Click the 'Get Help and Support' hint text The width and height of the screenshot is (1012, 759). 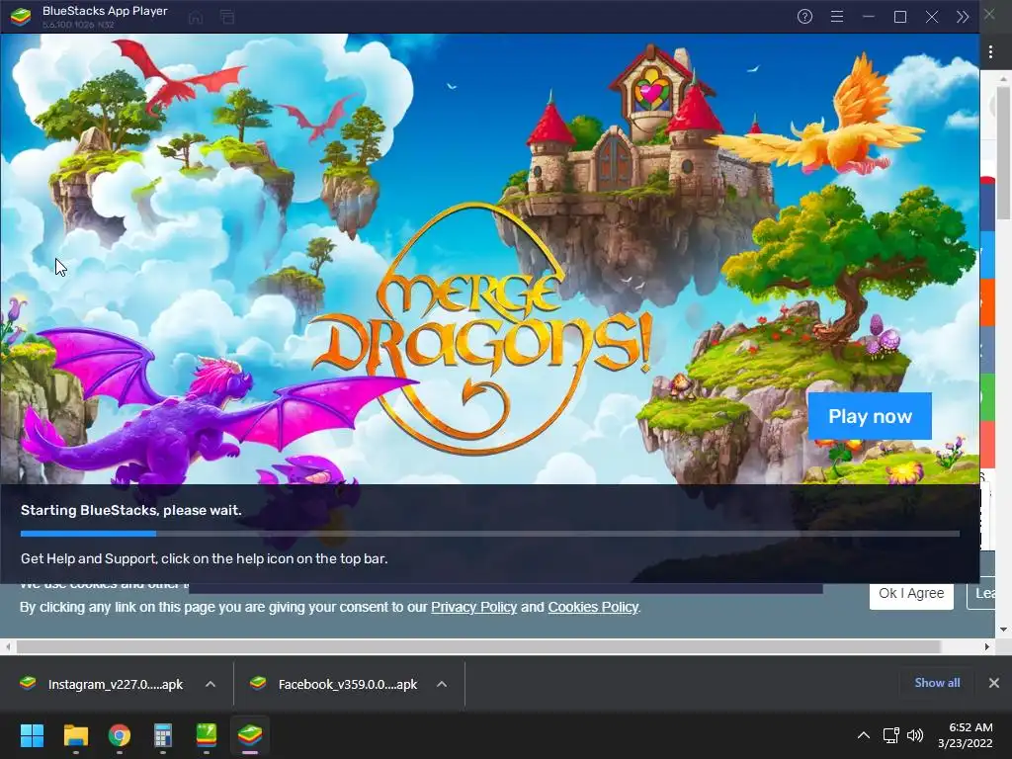coord(204,558)
